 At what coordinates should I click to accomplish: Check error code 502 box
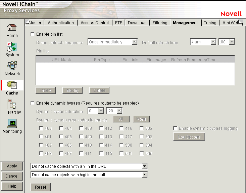(x=142, y=128)
